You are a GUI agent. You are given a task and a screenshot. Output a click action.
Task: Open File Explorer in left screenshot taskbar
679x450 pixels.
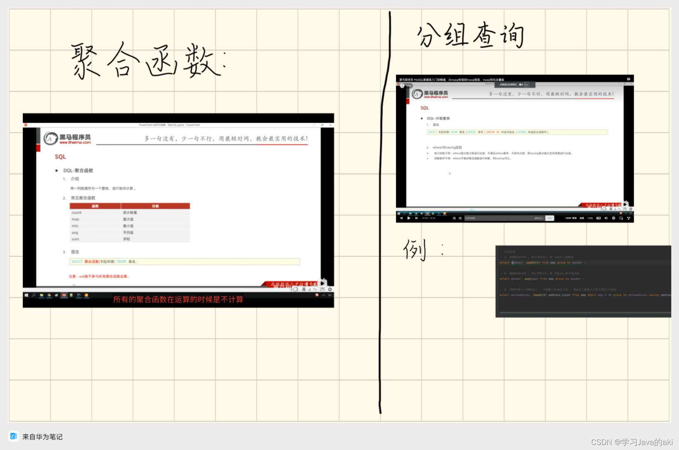(x=42, y=295)
